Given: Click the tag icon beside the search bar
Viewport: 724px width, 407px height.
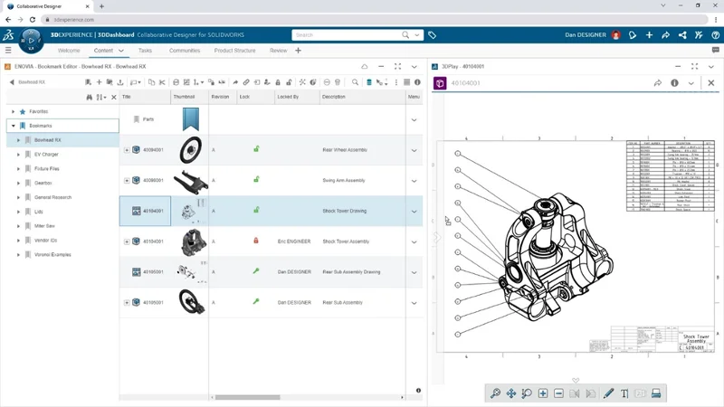Looking at the screenshot, I should click(x=432, y=35).
